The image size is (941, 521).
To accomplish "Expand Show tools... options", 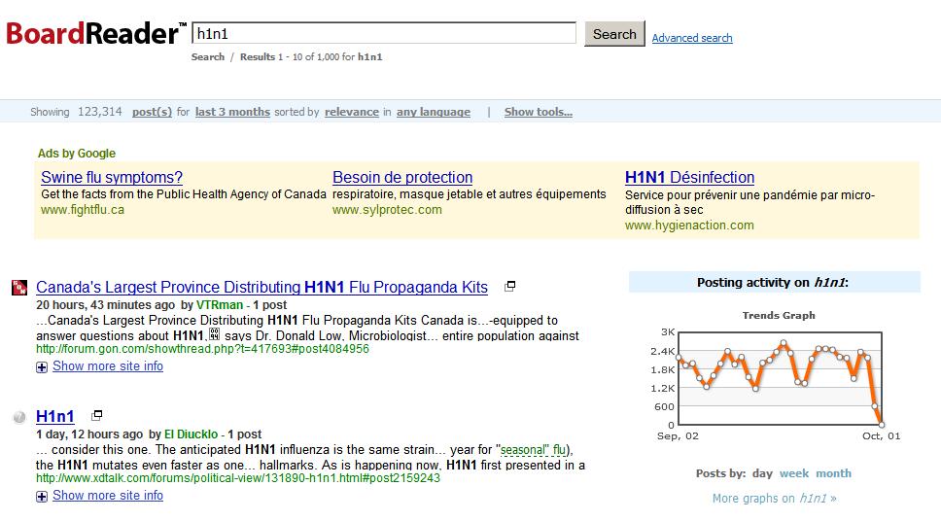I will (539, 112).
